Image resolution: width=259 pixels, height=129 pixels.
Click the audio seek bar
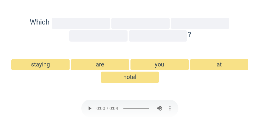(136, 108)
